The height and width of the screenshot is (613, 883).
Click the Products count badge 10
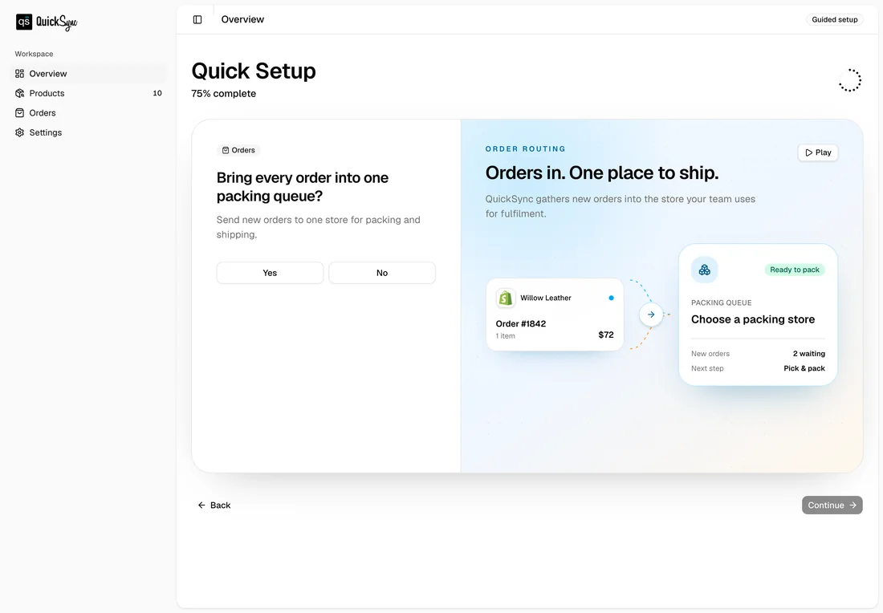pos(157,93)
